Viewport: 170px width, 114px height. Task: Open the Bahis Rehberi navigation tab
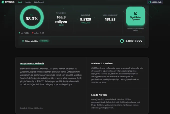click(38, 2)
